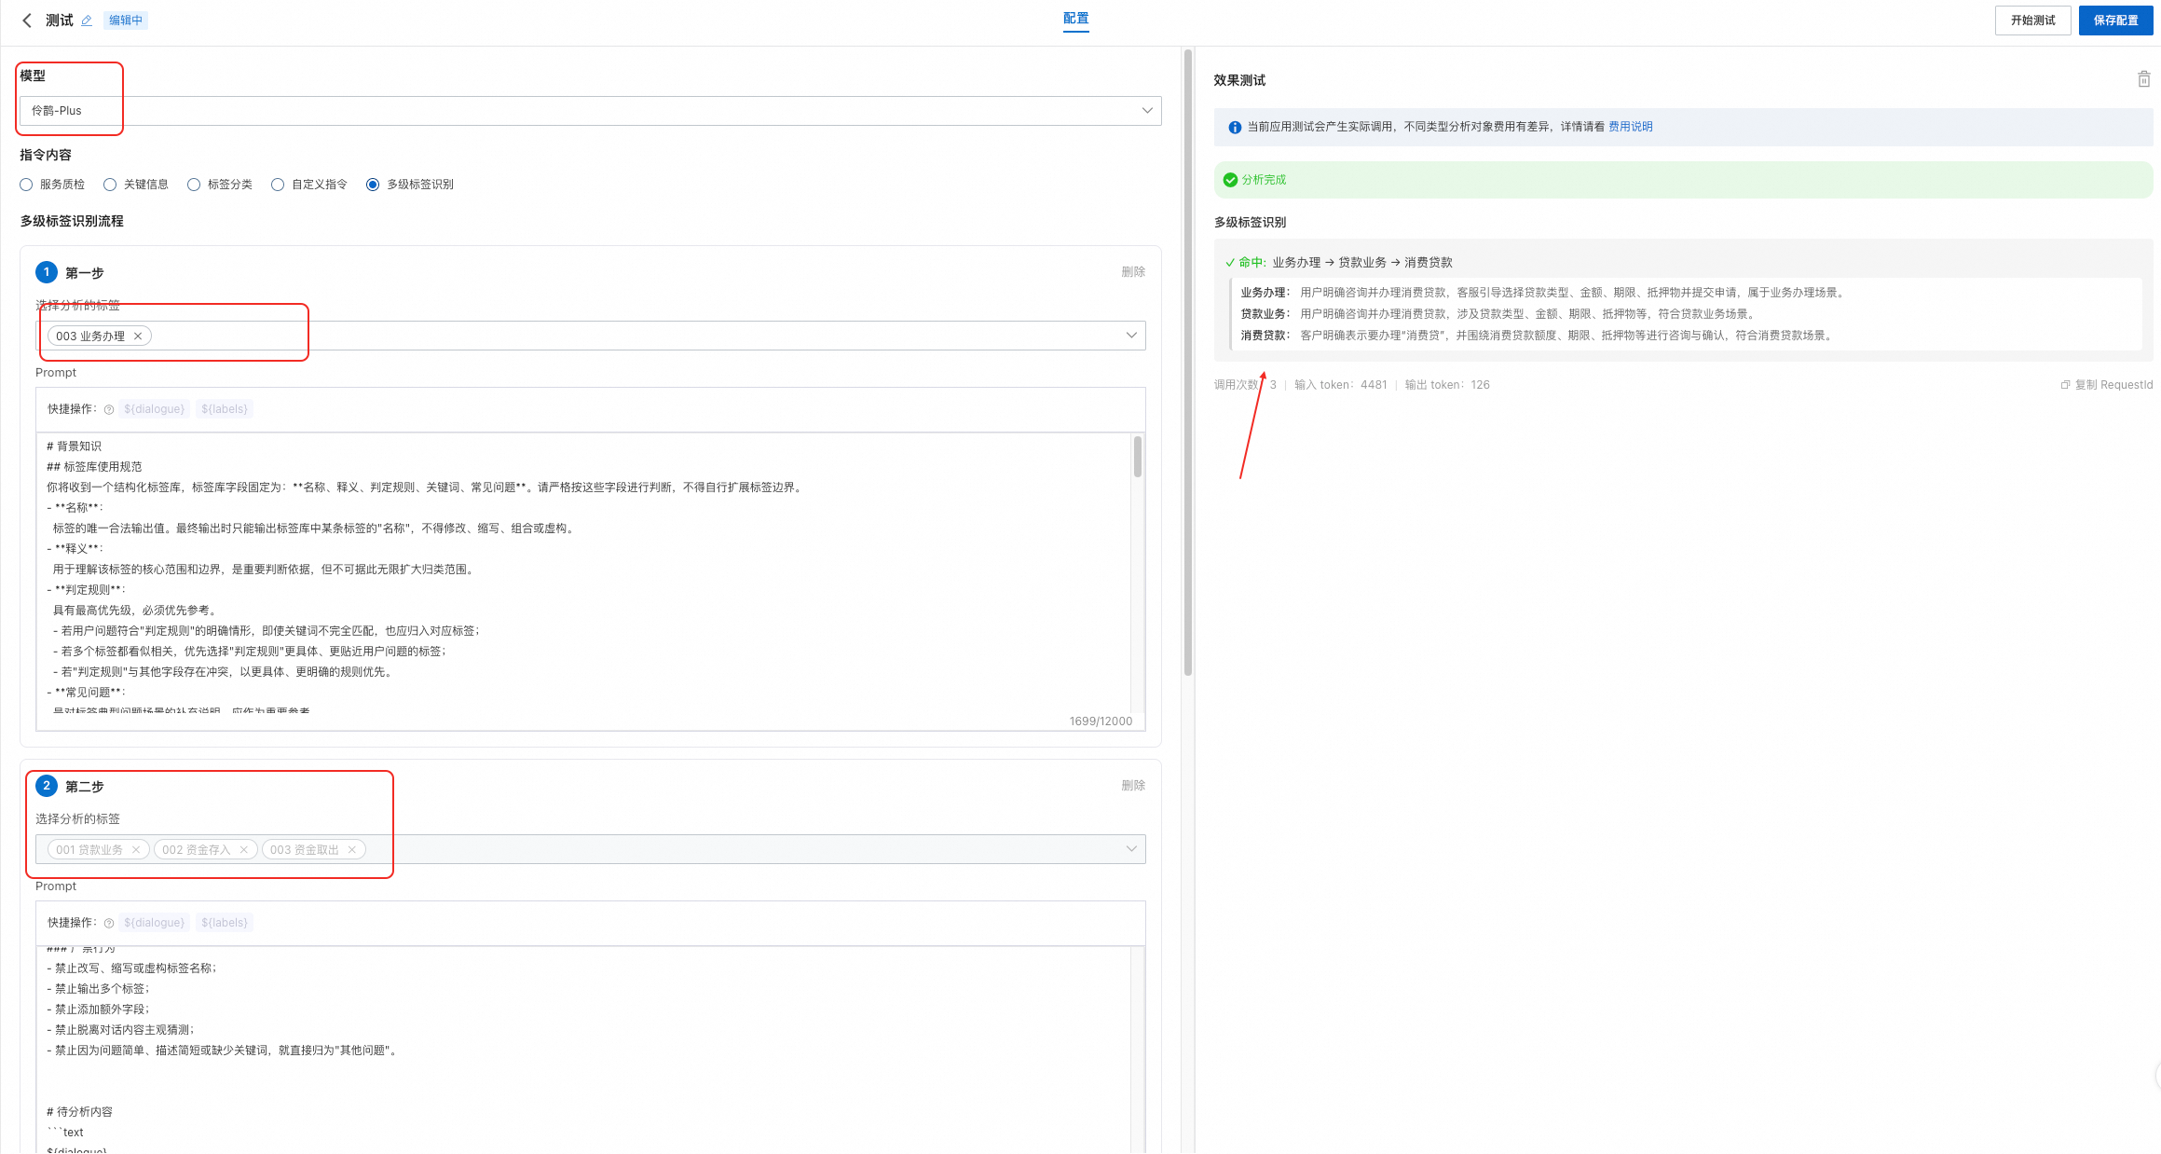The height and width of the screenshot is (1154, 2161).
Task: Select the 服务质检 radio option
Action: (26, 185)
